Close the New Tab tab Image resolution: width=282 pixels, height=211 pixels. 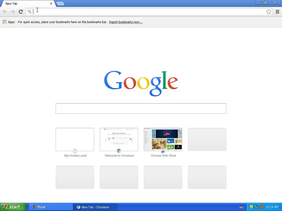51,3
